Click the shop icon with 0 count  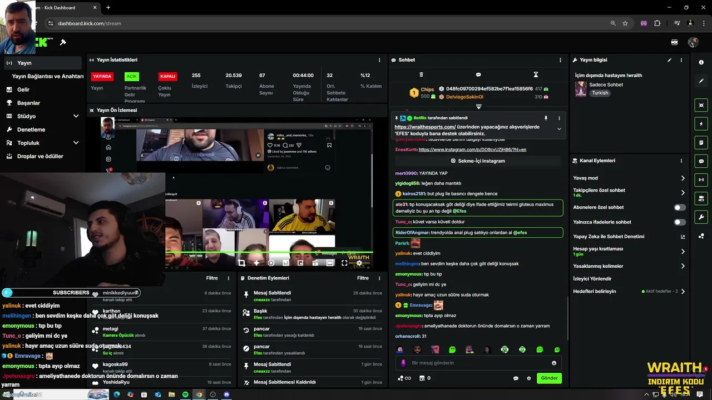click(424, 378)
